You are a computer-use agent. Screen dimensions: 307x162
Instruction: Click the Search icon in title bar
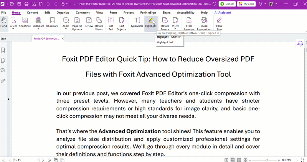pos(215,4)
